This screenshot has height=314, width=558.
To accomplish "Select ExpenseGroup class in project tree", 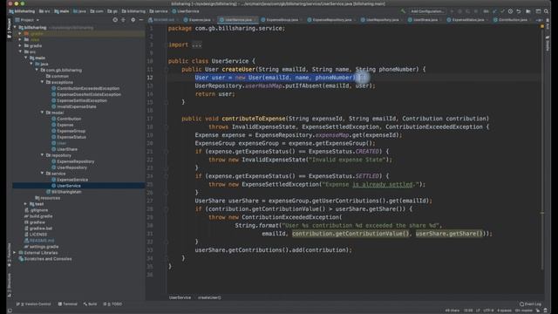I will pyautogui.click(x=71, y=131).
